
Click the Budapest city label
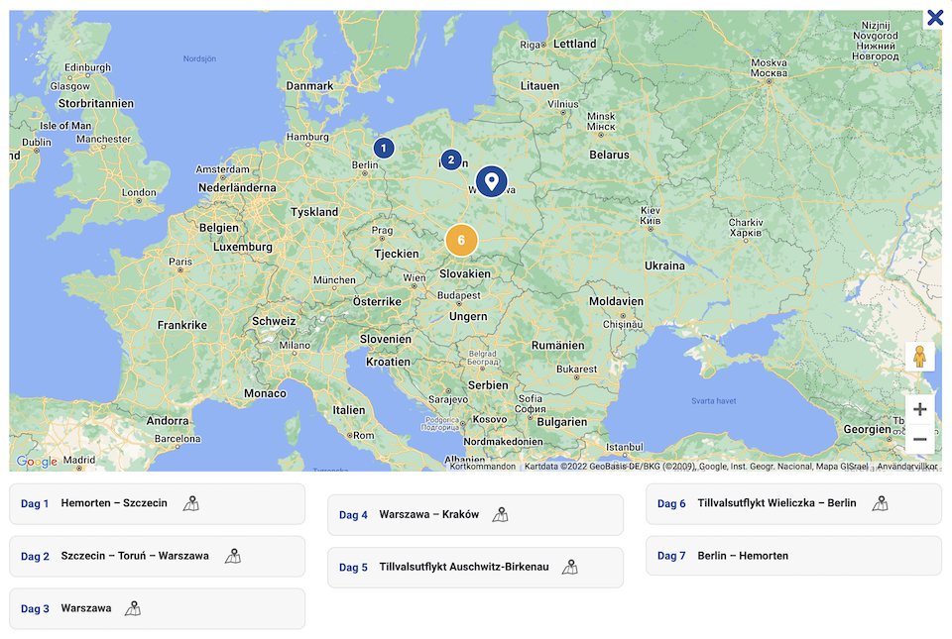pyautogui.click(x=459, y=295)
